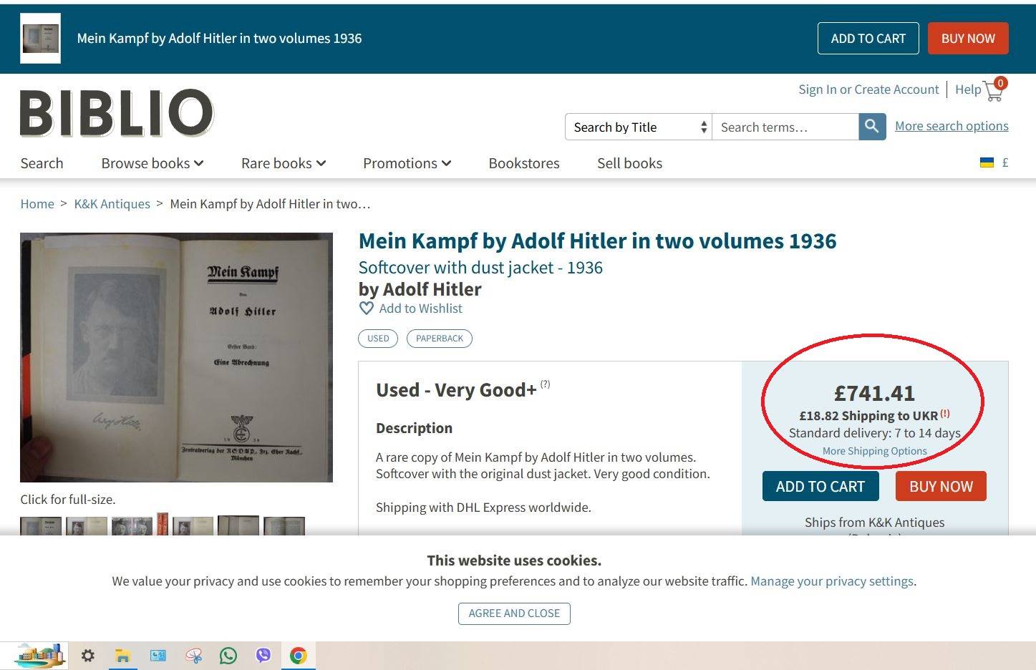The width and height of the screenshot is (1036, 670).
Task: Open the £ currency selector
Action: coord(1005,162)
